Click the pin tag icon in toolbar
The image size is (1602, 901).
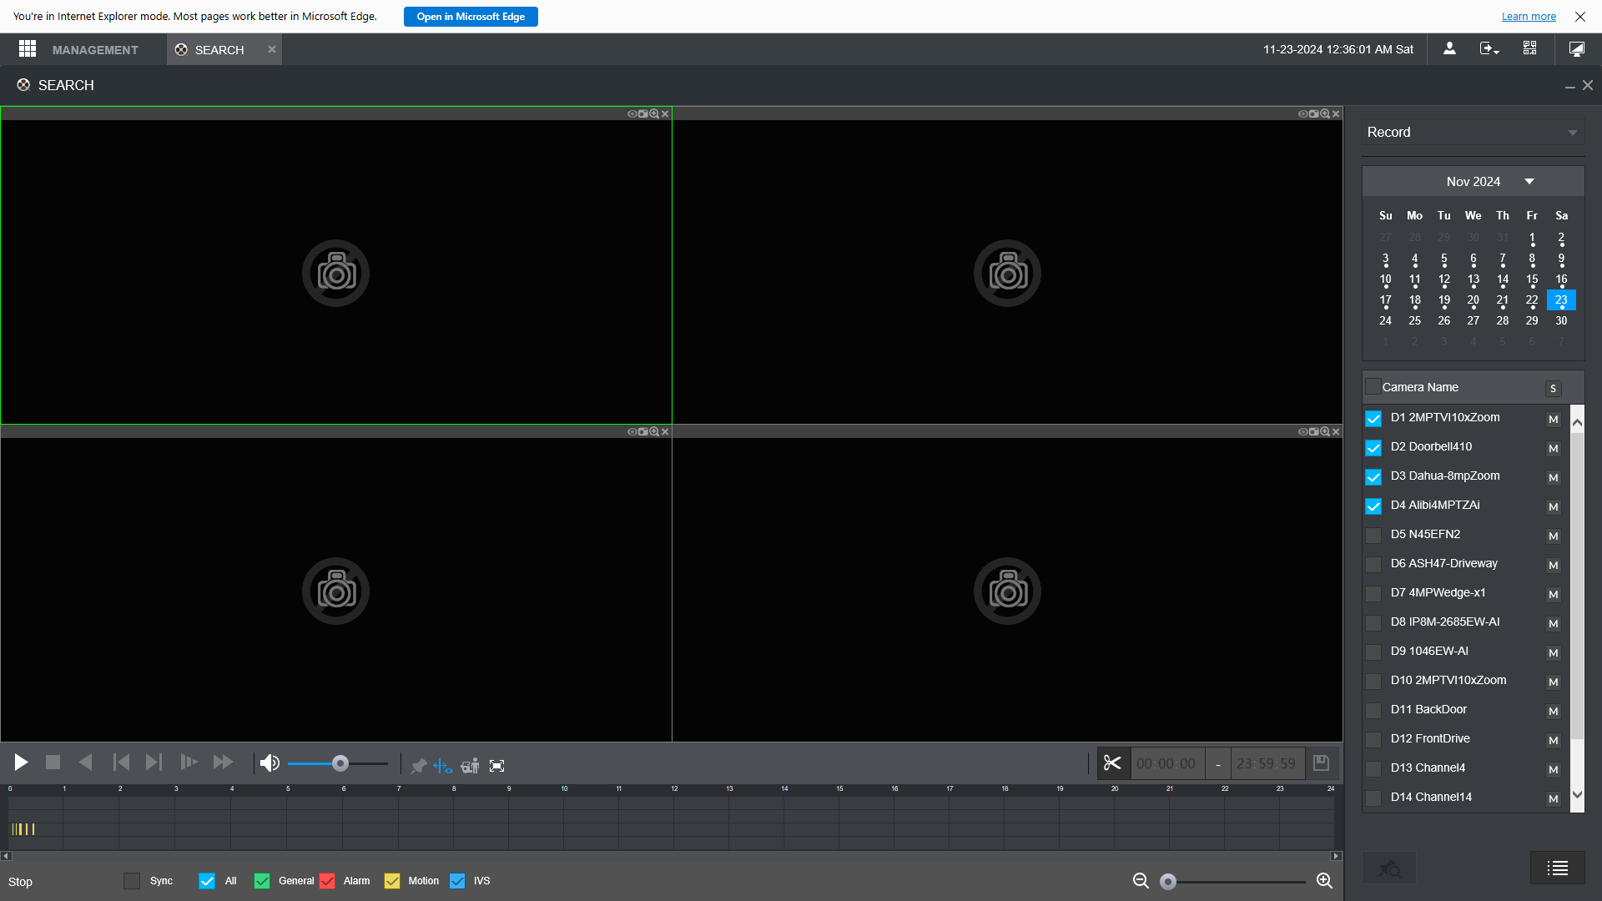click(419, 766)
